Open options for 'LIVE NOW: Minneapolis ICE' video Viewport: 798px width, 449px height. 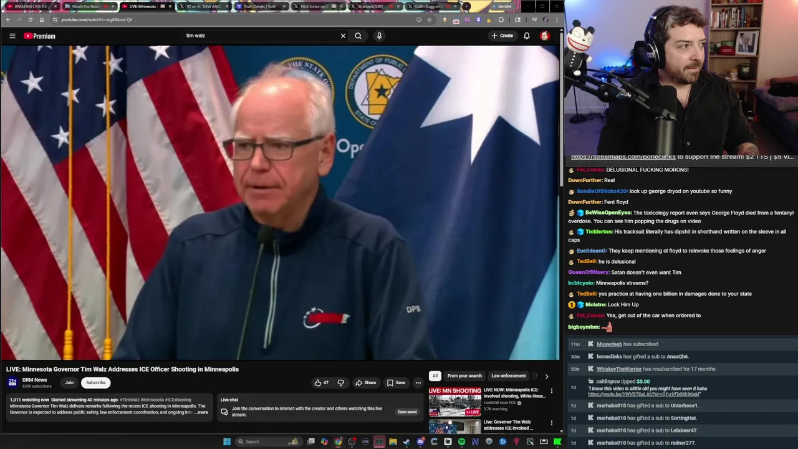click(x=551, y=391)
